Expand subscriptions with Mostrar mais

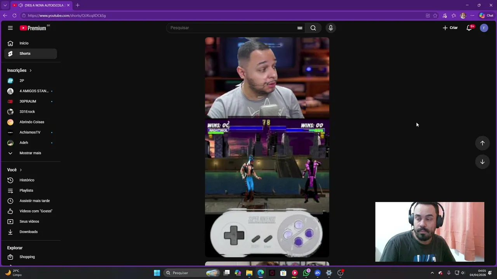(30, 153)
